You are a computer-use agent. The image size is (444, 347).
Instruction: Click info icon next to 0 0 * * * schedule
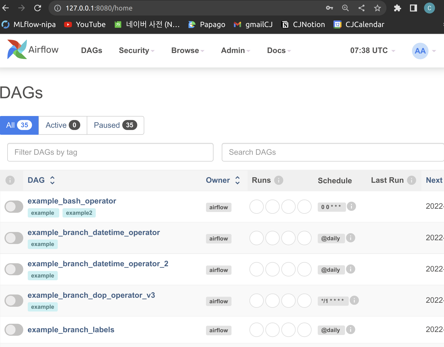351,206
